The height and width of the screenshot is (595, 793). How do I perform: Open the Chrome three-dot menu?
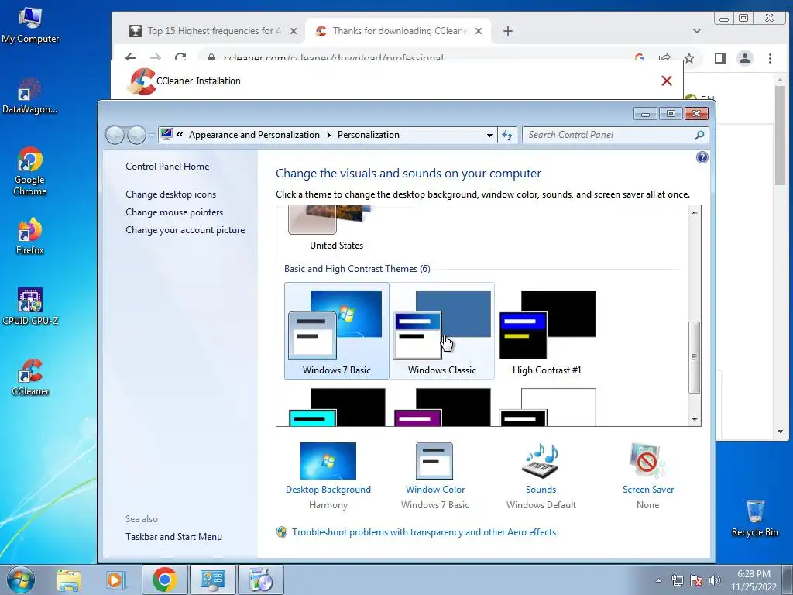click(x=770, y=58)
